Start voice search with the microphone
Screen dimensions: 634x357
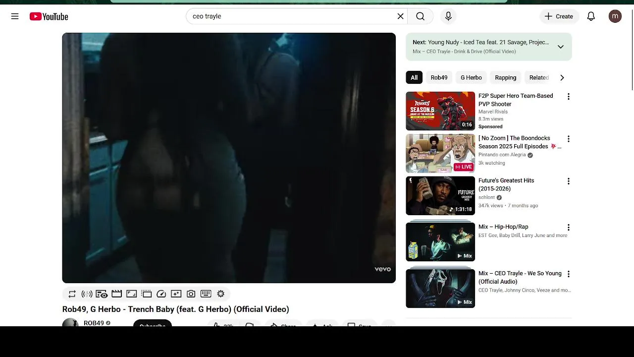[448, 16]
